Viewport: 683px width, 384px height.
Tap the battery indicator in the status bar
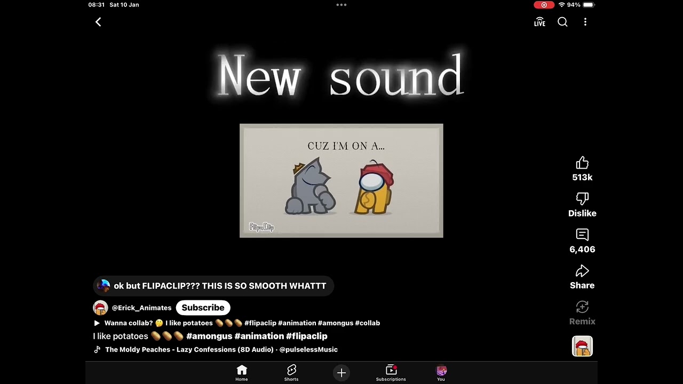click(589, 5)
